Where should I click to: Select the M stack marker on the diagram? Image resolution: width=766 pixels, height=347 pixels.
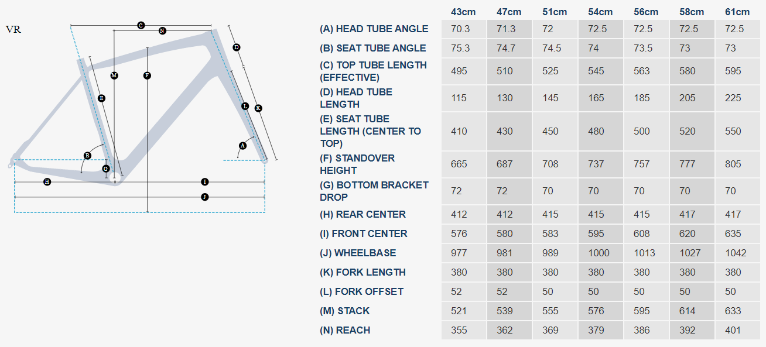click(114, 75)
